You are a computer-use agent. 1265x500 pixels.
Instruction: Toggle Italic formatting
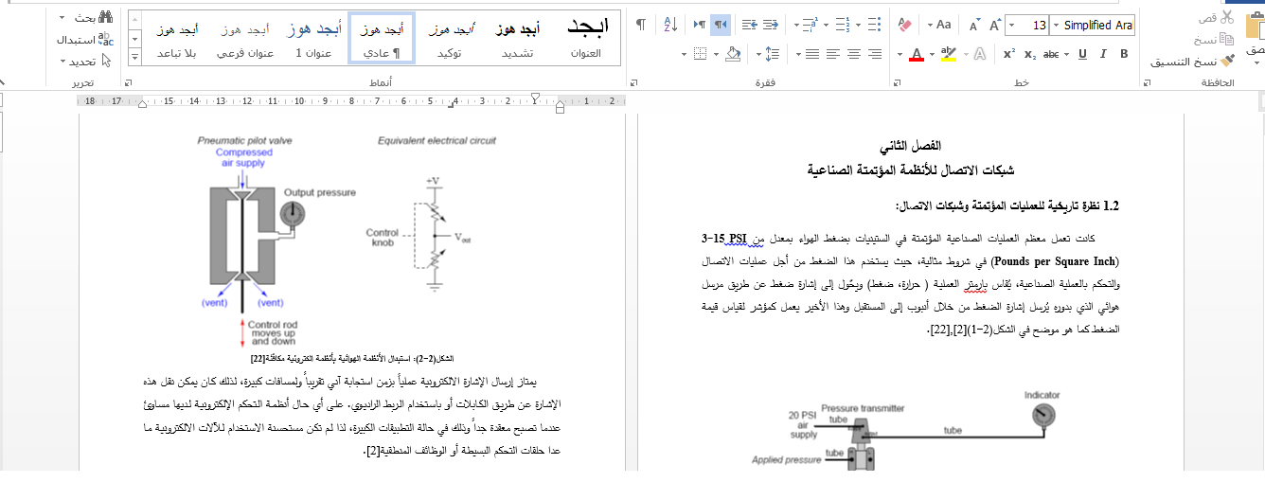click(x=1102, y=54)
